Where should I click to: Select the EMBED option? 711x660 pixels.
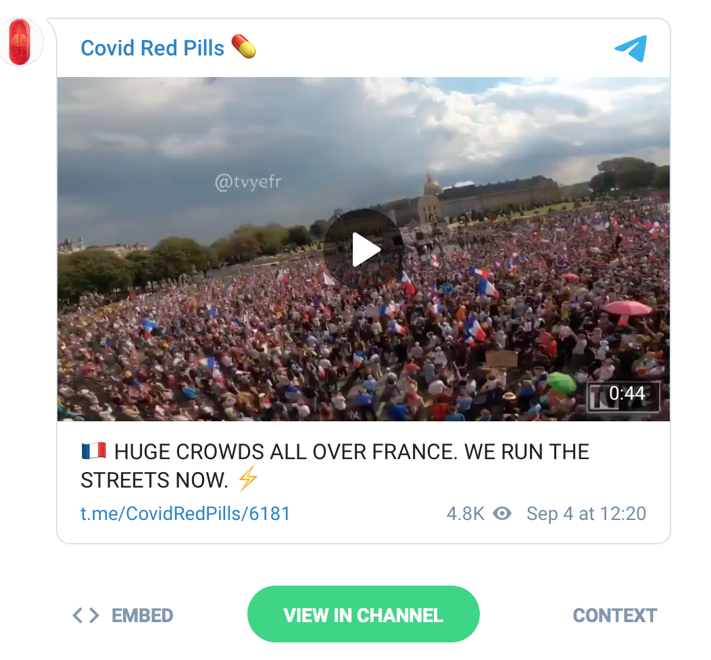point(143,615)
